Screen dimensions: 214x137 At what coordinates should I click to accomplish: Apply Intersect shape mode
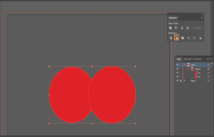point(182,28)
